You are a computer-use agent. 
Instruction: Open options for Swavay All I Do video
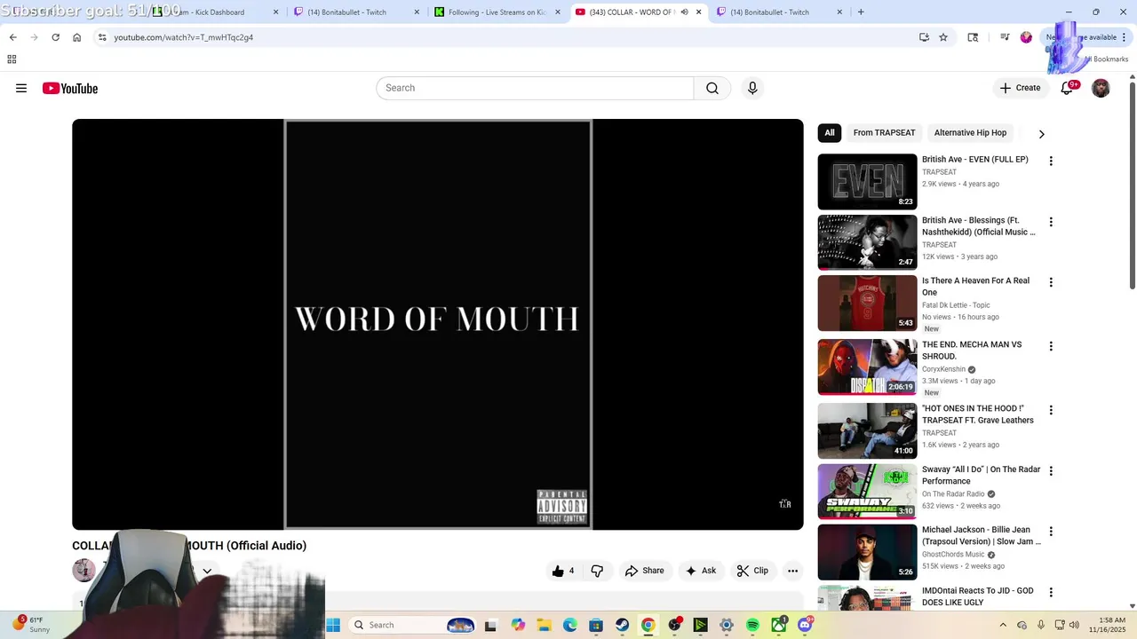pyautogui.click(x=1051, y=471)
